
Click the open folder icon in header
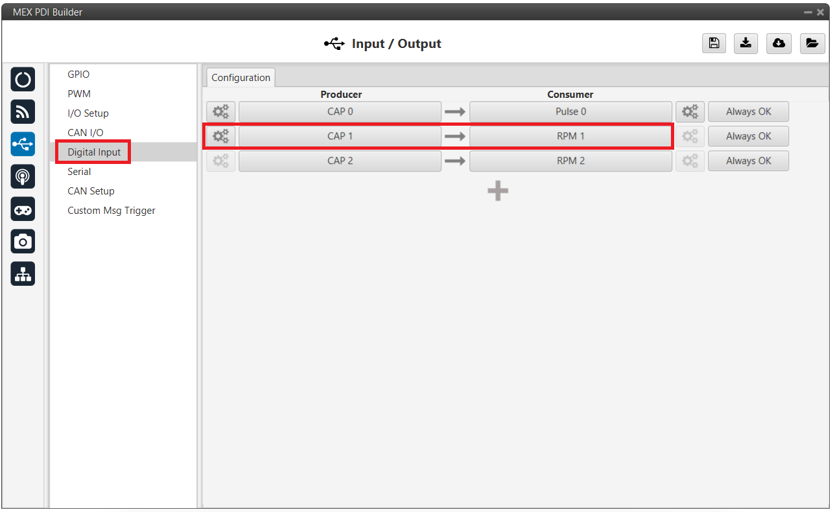[x=812, y=43]
